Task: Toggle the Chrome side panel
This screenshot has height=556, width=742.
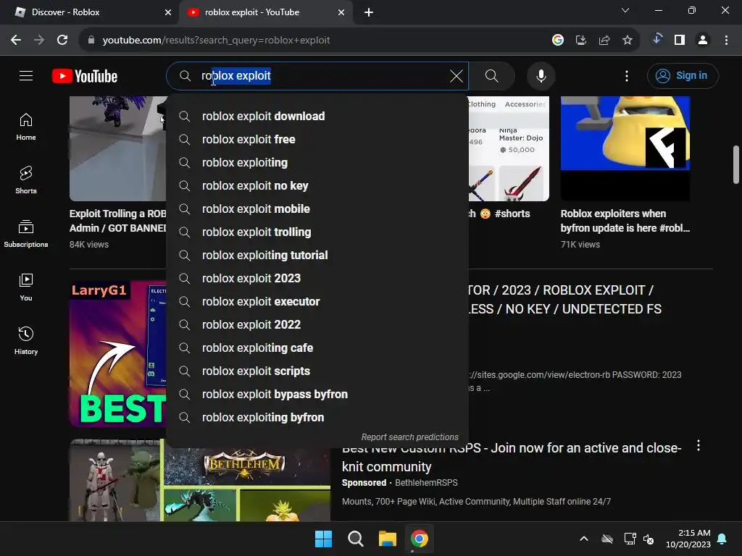Action: 680,41
